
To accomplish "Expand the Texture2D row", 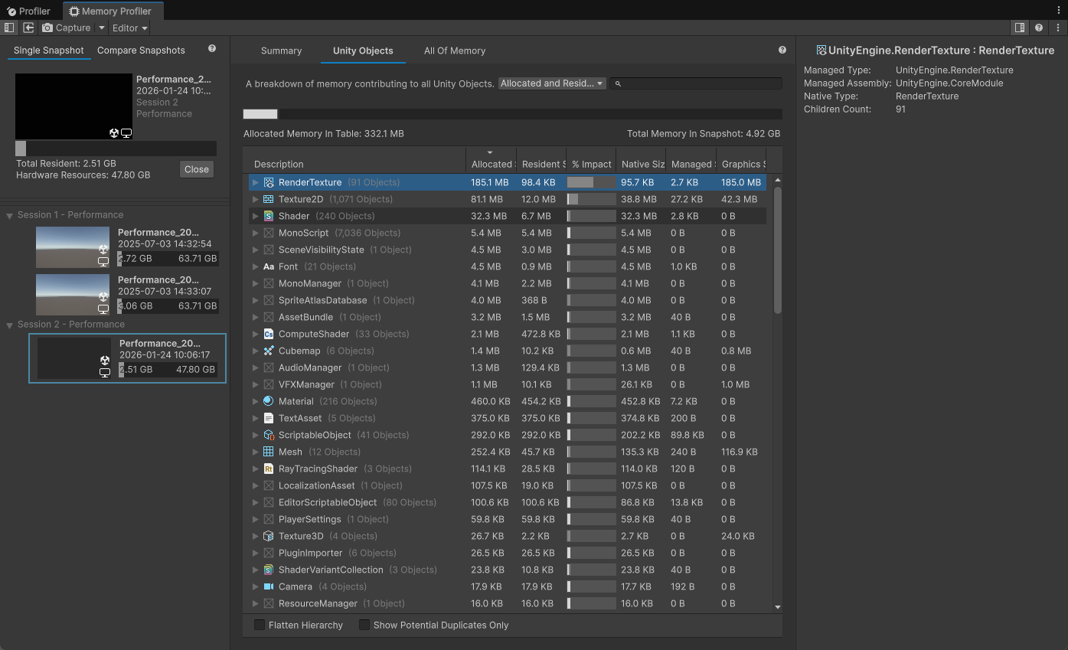I will (256, 199).
